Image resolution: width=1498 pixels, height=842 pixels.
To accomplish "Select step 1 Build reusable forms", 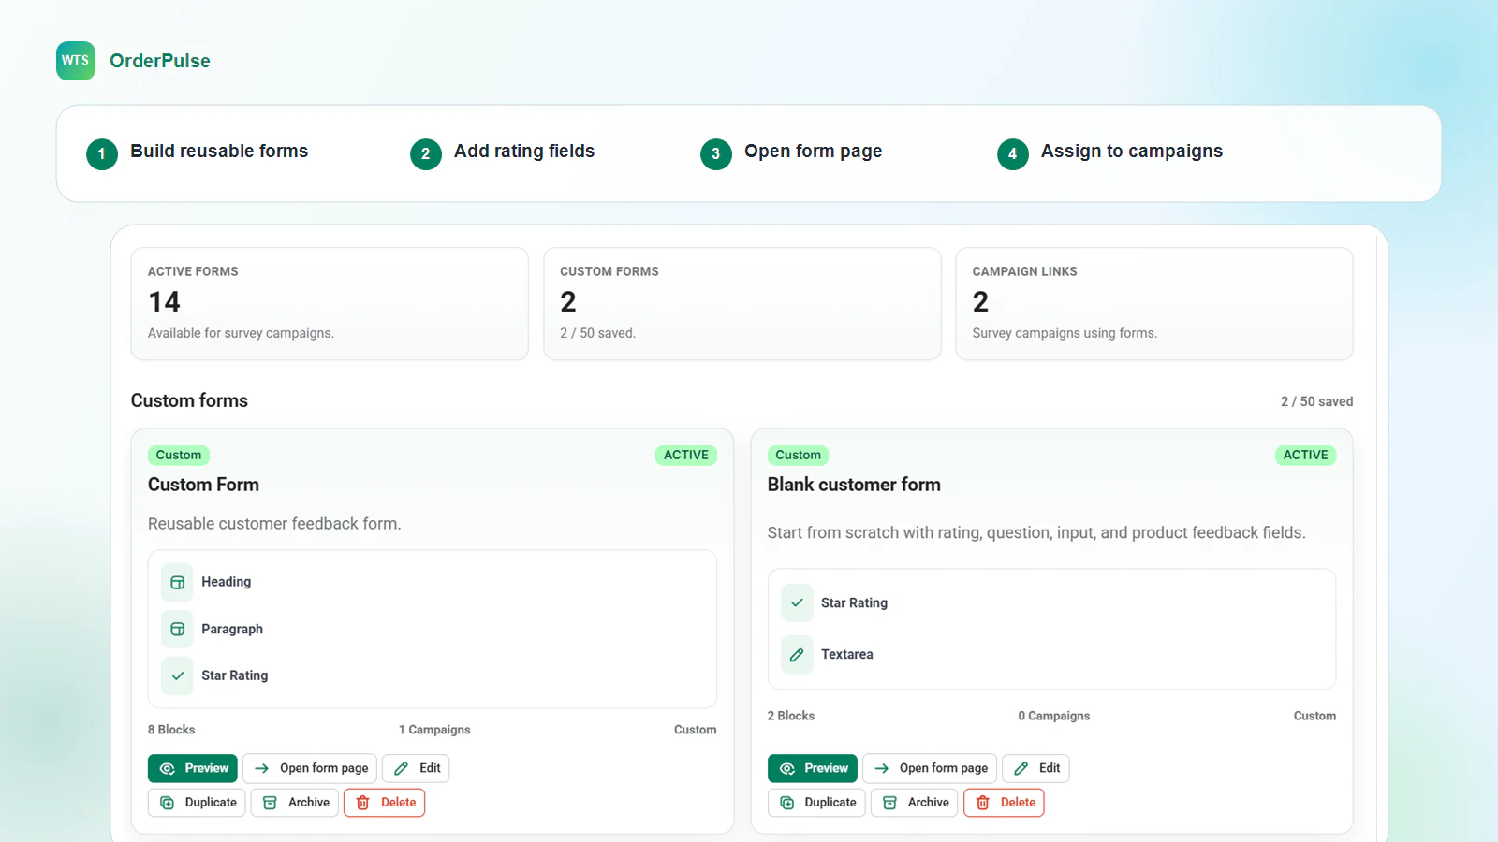I will click(198, 152).
